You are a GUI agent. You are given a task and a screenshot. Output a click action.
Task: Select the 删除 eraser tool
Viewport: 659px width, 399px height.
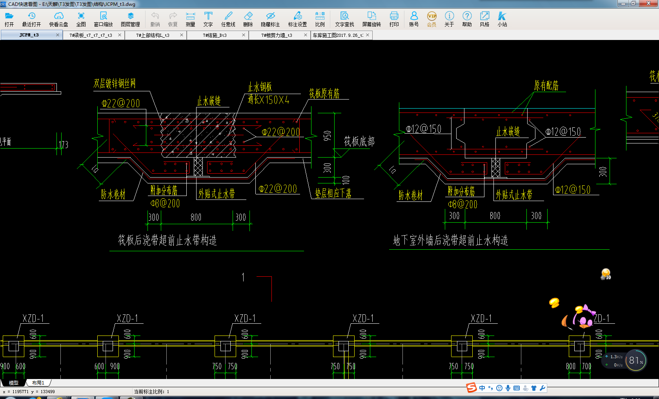click(248, 19)
